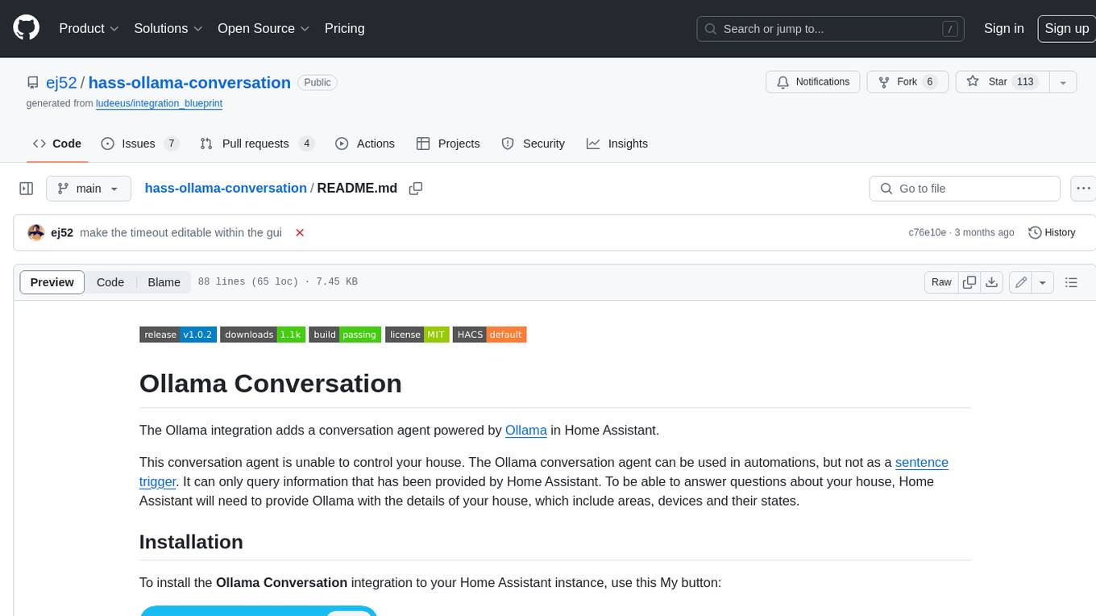Open ej52 commit author avatar

36,232
